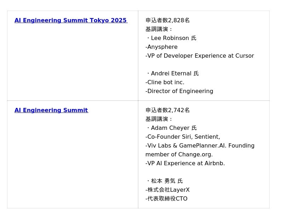
Task: Click the Viv Labs & GamePlanner.AI line
Action: tap(200, 146)
